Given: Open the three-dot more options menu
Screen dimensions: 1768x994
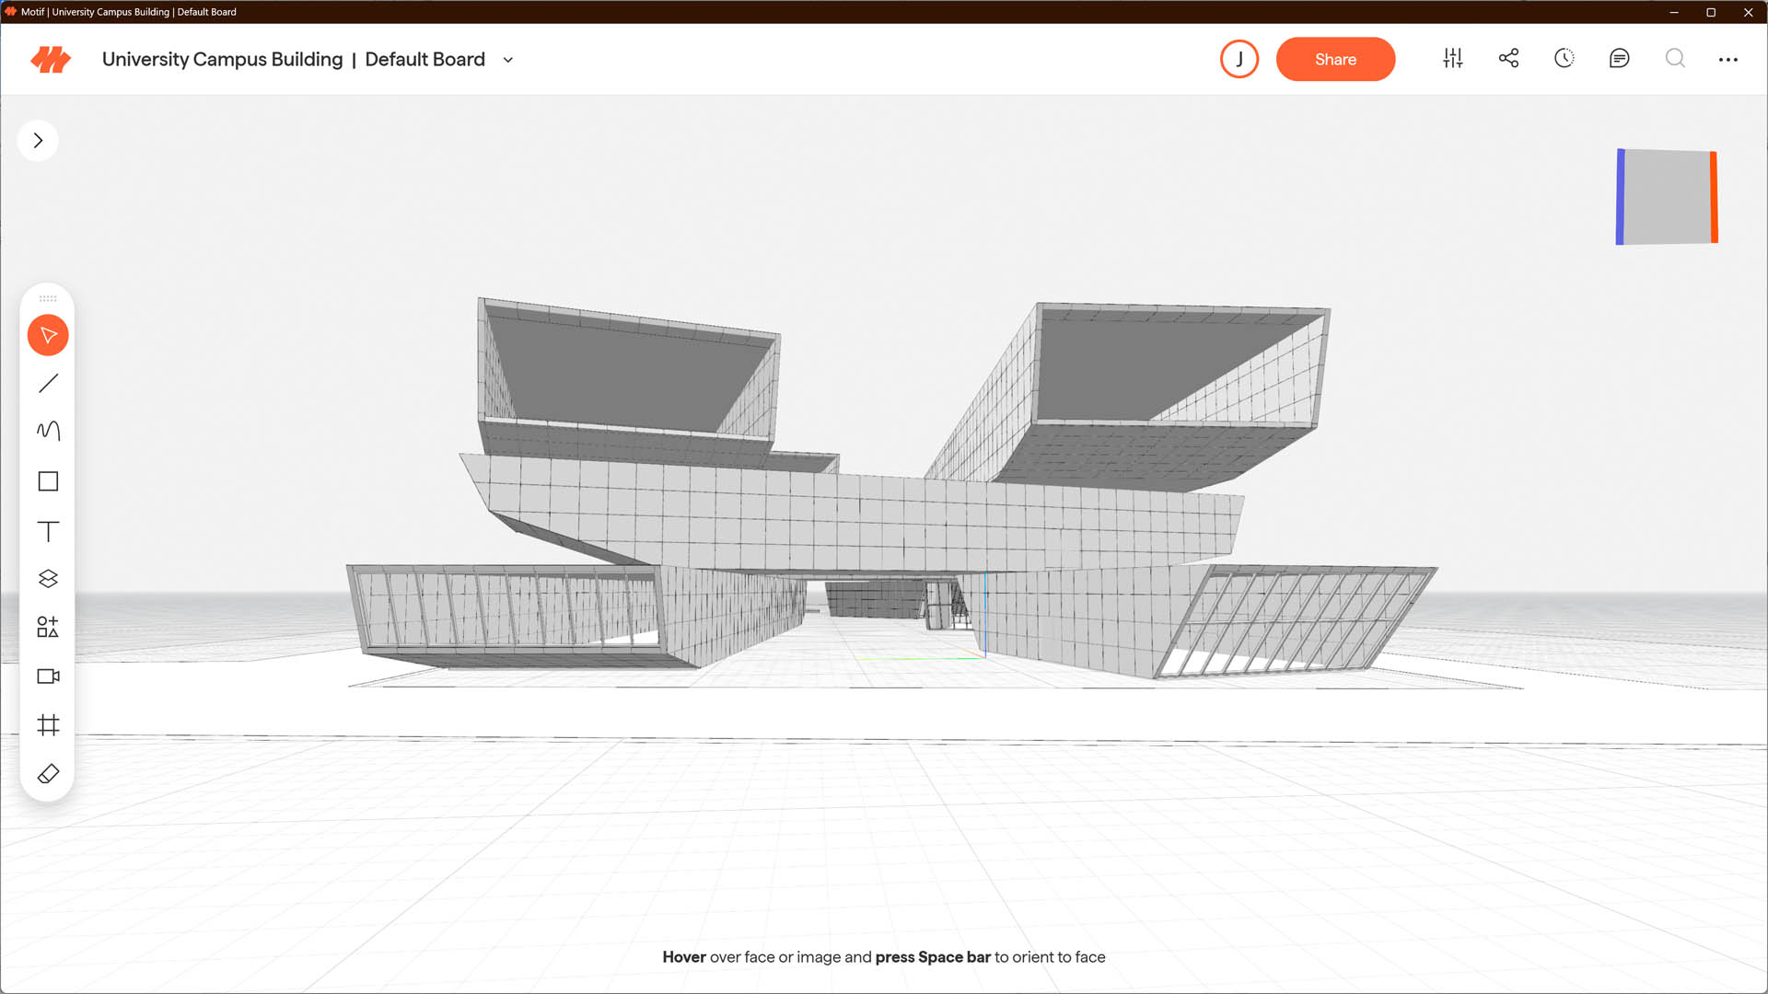Looking at the screenshot, I should (x=1727, y=60).
